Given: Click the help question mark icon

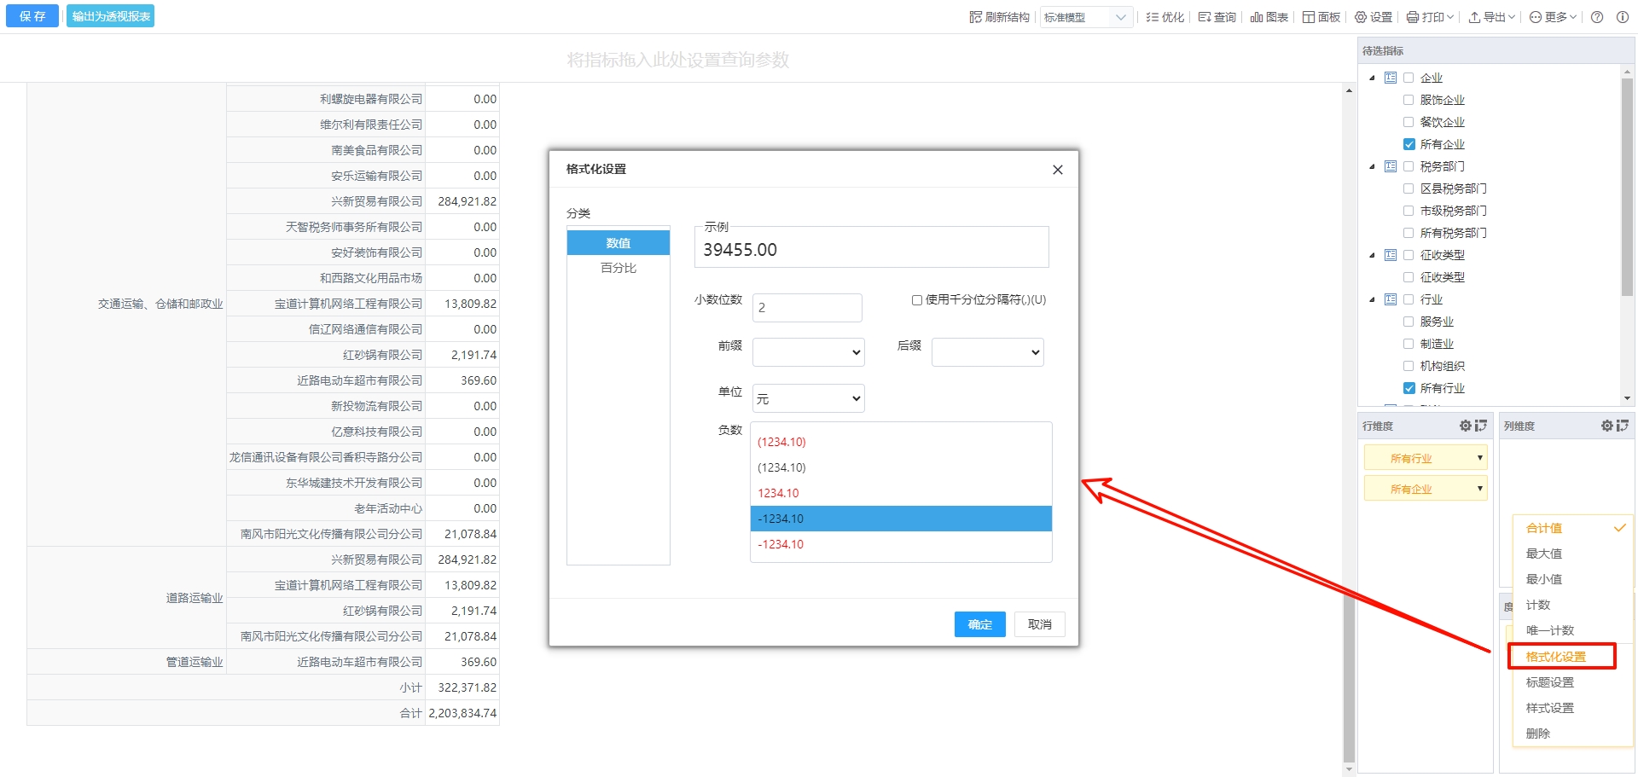Looking at the screenshot, I should tap(1597, 17).
